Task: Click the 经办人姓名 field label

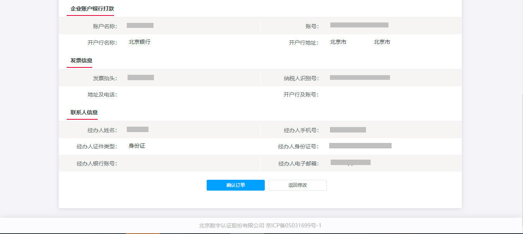Action: [102, 130]
